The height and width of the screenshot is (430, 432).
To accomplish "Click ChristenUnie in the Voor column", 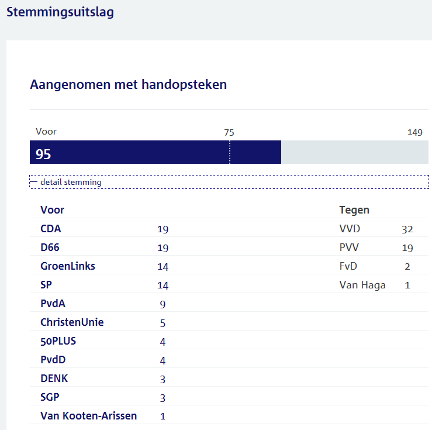I will point(72,322).
